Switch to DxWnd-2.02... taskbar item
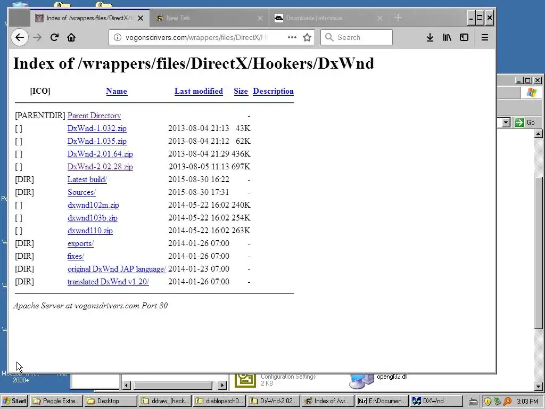The width and height of the screenshot is (545, 409). (274, 401)
